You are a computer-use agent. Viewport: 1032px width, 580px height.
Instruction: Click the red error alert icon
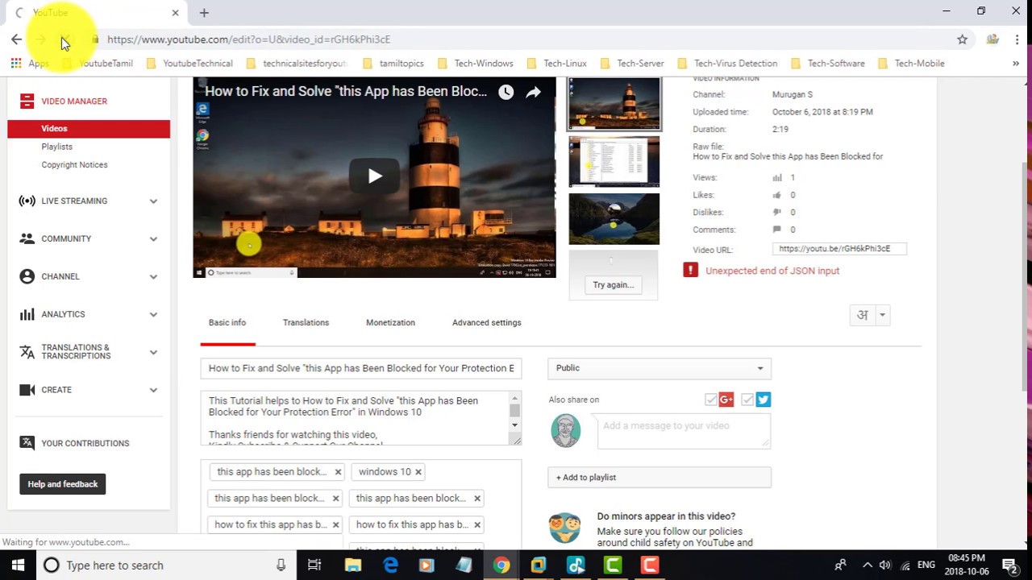point(690,271)
